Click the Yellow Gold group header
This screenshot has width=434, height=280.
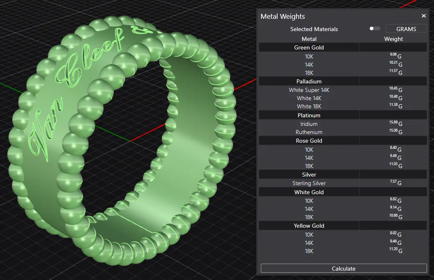309,226
